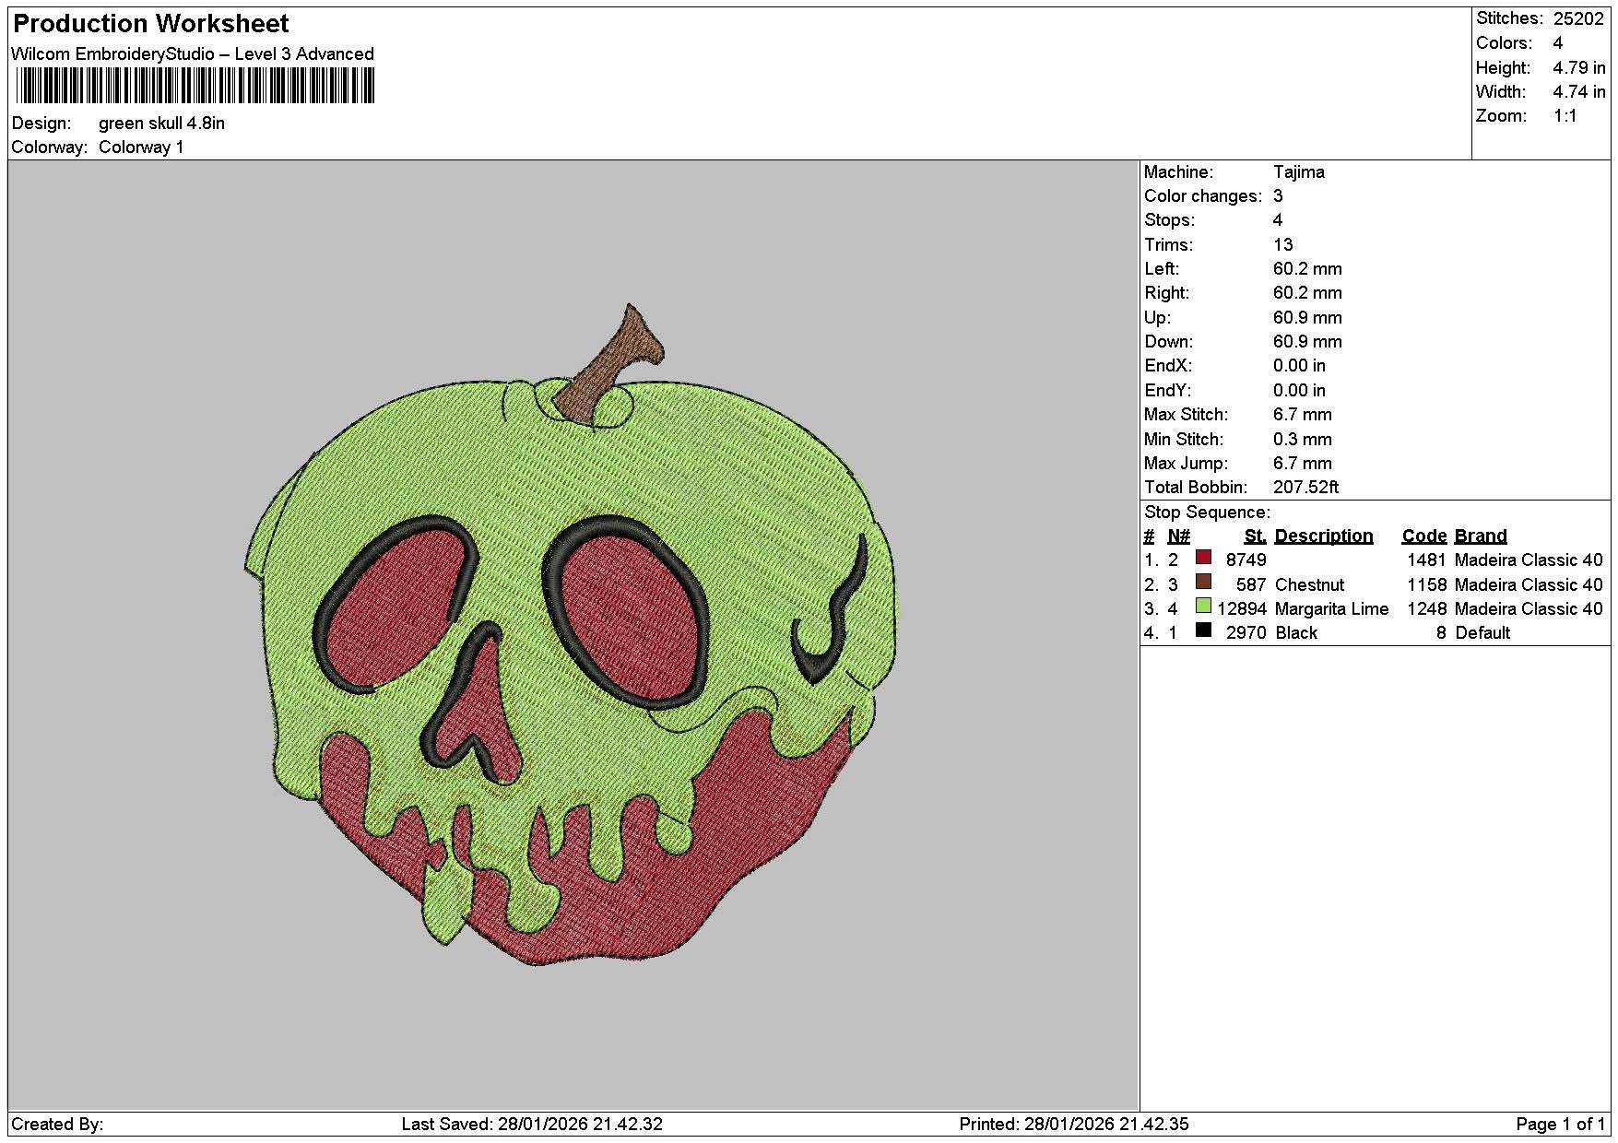Viewport: 1618px width, 1143px height.
Task: Click the stitches count 25202
Action: 1578,18
